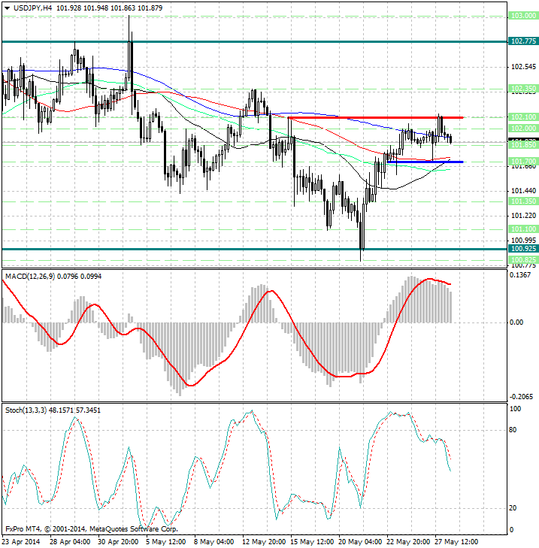Open the chart menu triangle beside USDJPY,H4

(8, 8)
